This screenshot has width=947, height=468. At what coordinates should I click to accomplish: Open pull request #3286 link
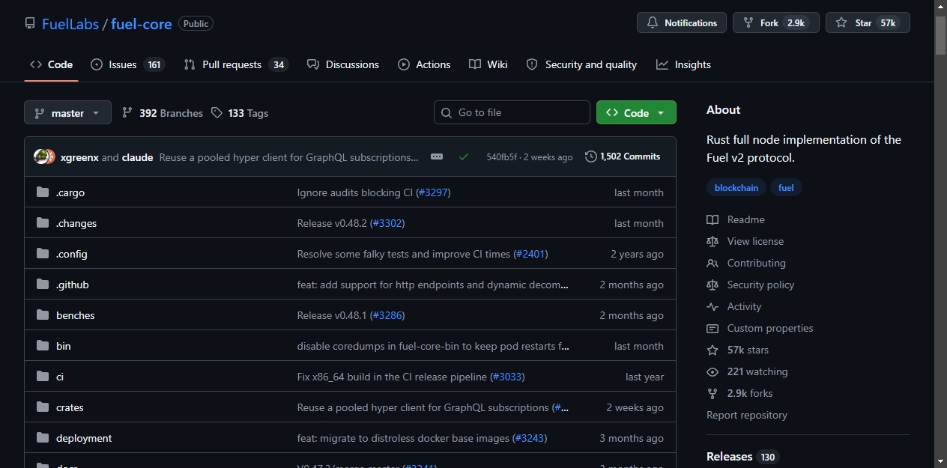point(387,315)
